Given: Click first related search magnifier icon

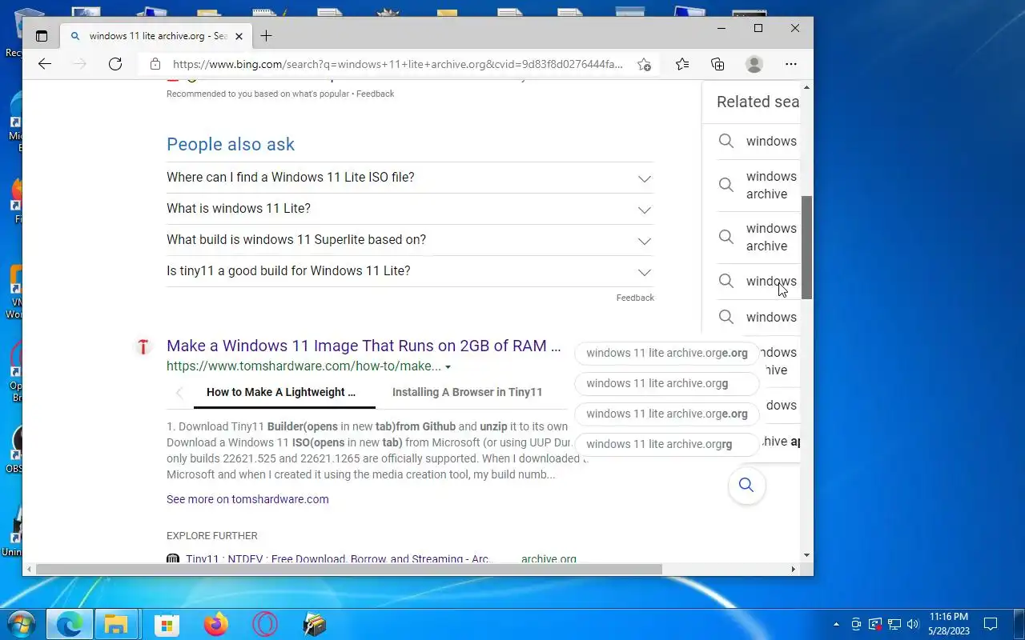Looking at the screenshot, I should coord(726,141).
